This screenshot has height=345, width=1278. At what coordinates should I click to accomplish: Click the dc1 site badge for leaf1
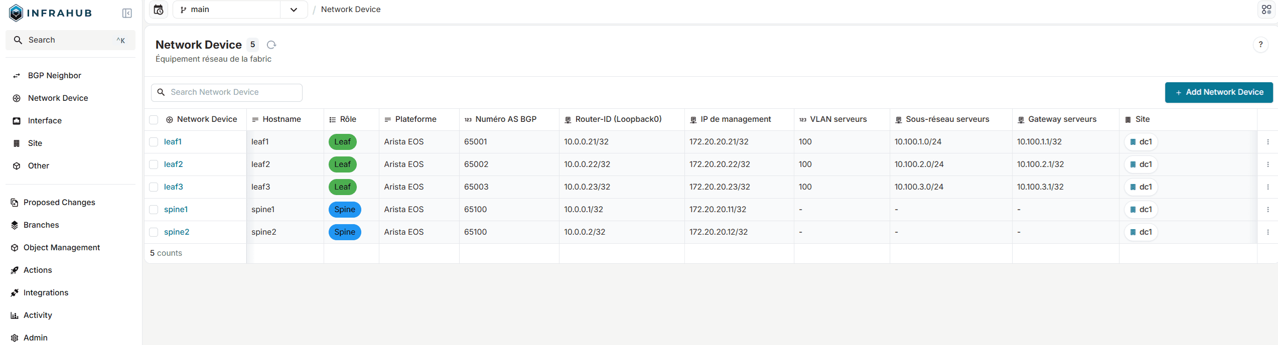click(1141, 142)
